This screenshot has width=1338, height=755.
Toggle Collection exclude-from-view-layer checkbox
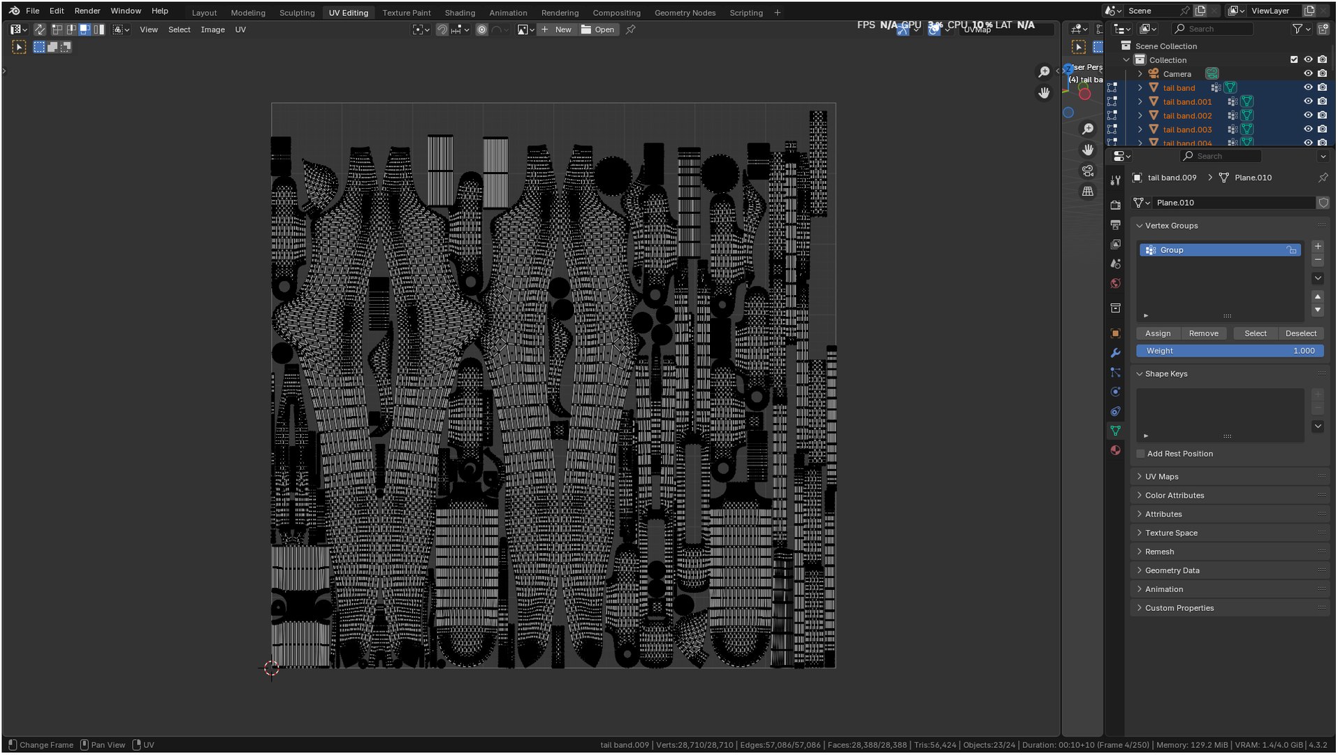pos(1294,60)
